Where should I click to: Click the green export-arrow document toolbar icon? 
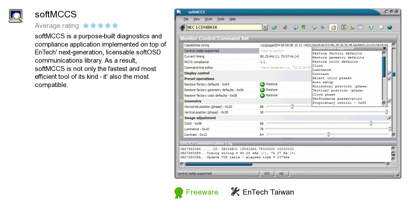click(x=371, y=27)
